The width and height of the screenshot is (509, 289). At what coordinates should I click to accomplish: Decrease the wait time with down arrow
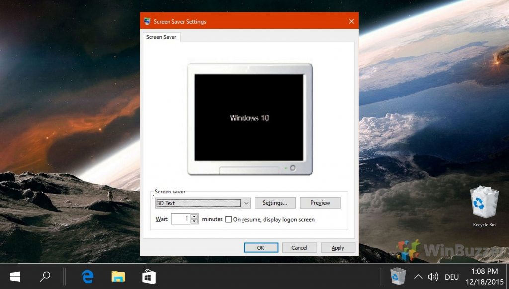point(194,221)
